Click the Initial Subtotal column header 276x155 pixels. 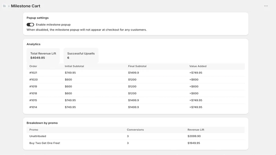pos(74,66)
